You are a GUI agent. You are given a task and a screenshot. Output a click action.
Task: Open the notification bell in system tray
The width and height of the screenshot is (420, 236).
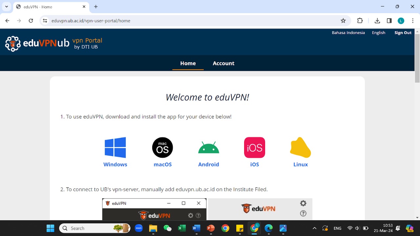click(398, 228)
